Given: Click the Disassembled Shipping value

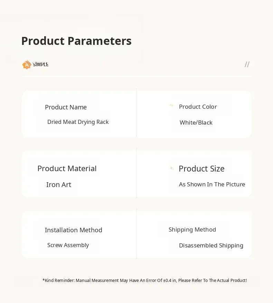Looking at the screenshot, I should [211, 245].
